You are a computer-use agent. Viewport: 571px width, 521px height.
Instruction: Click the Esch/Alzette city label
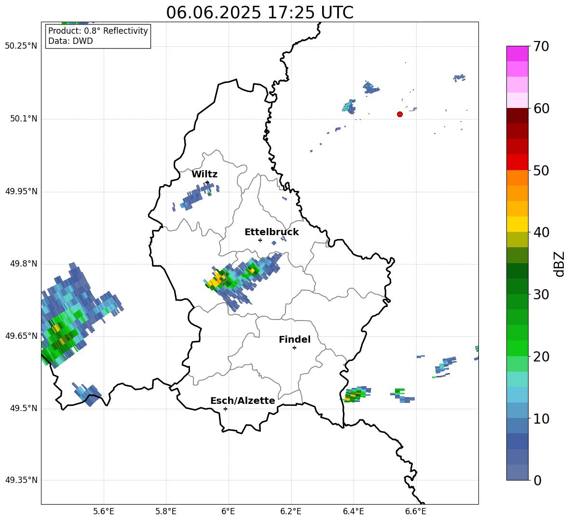[x=243, y=401]
